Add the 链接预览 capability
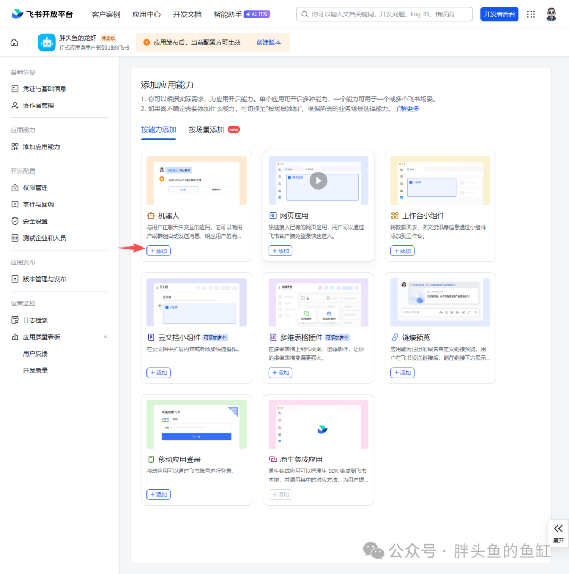The width and height of the screenshot is (569, 574). point(403,373)
